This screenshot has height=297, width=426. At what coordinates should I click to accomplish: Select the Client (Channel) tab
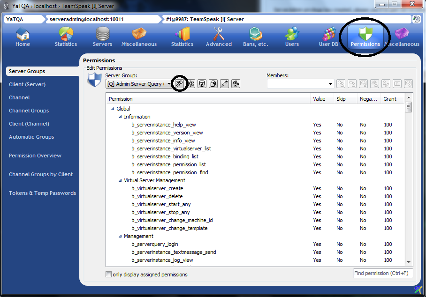(29, 124)
